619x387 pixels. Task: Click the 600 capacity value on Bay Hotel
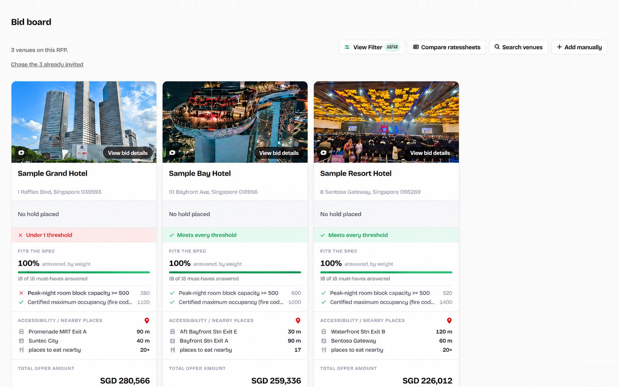pyautogui.click(x=296, y=293)
